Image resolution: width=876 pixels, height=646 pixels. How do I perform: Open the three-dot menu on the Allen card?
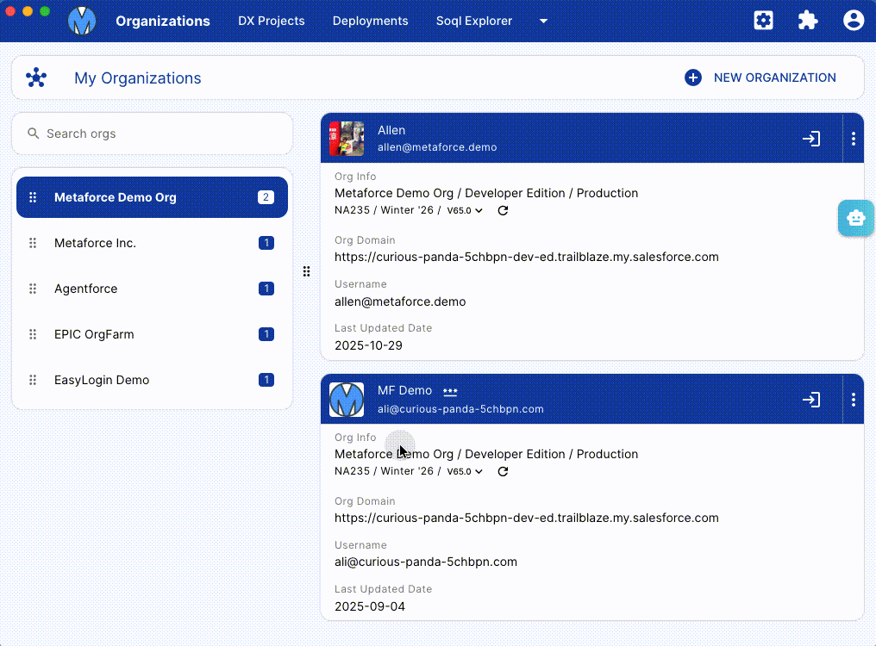tap(853, 139)
